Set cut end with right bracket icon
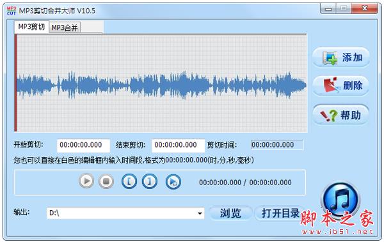 pyautogui.click(x=150, y=181)
